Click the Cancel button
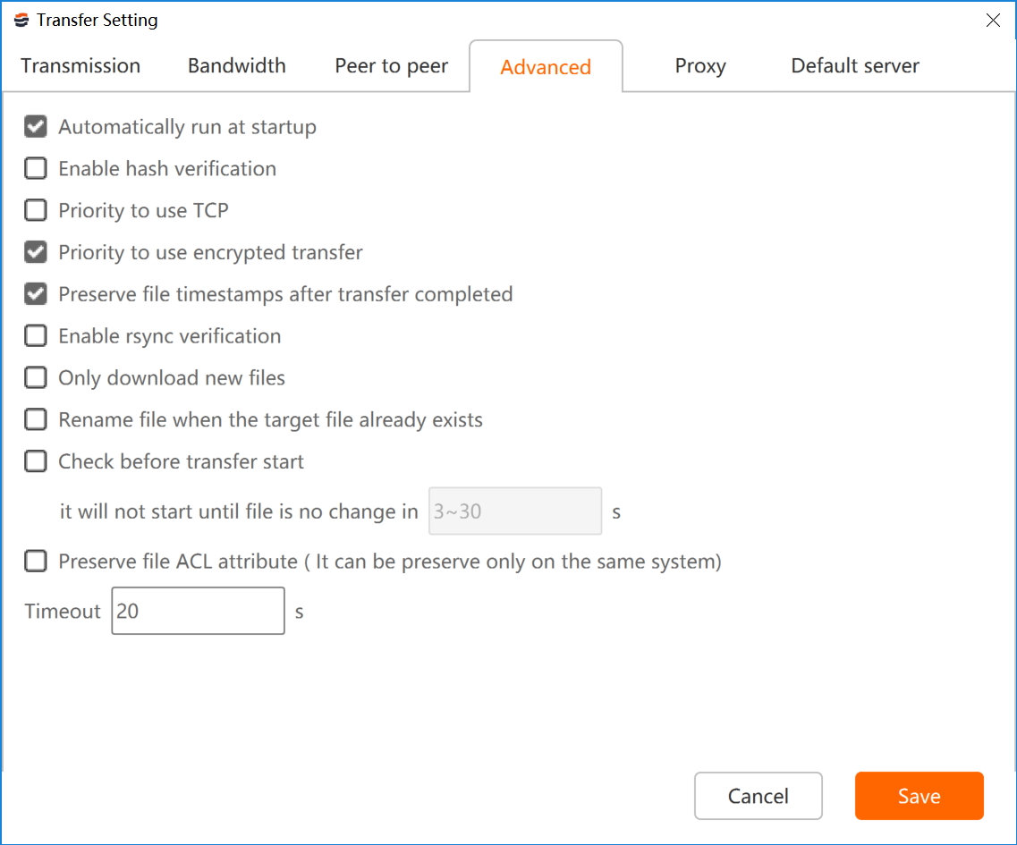1017x845 pixels. tap(759, 796)
